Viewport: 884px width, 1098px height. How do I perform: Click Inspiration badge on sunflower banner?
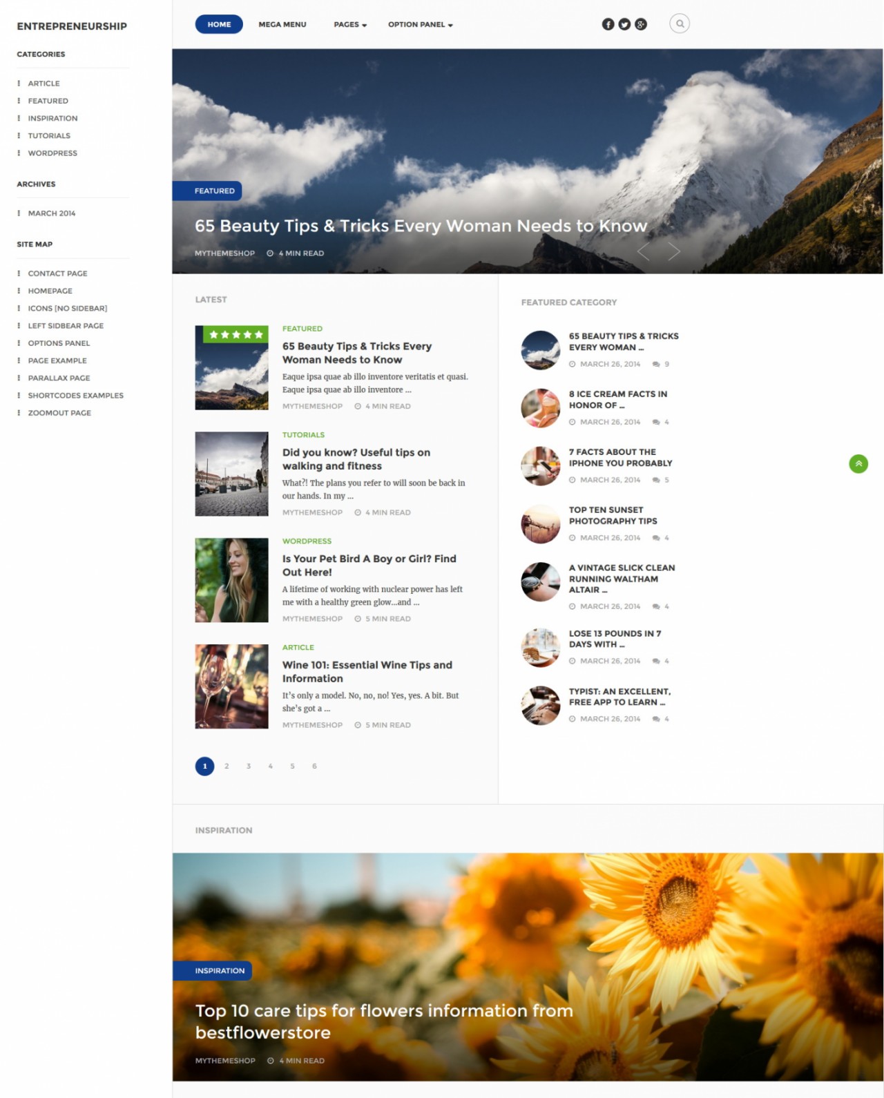pyautogui.click(x=213, y=971)
